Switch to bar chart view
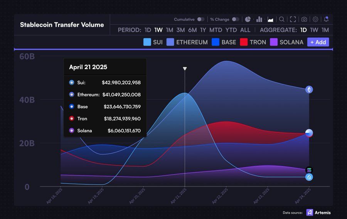Image resolution: width=347 pixels, height=219 pixels. (x=259, y=19)
